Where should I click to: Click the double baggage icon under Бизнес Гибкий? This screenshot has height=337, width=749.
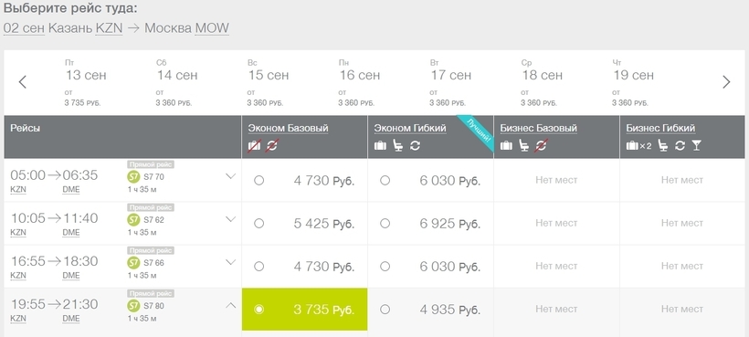coord(638,145)
